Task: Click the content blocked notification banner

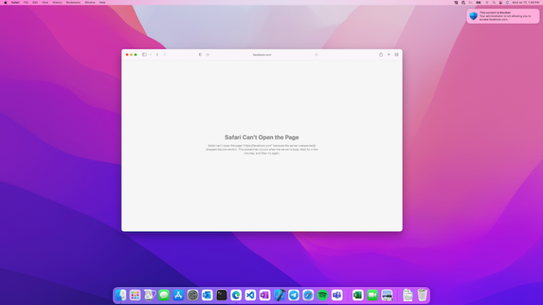Action: [503, 15]
